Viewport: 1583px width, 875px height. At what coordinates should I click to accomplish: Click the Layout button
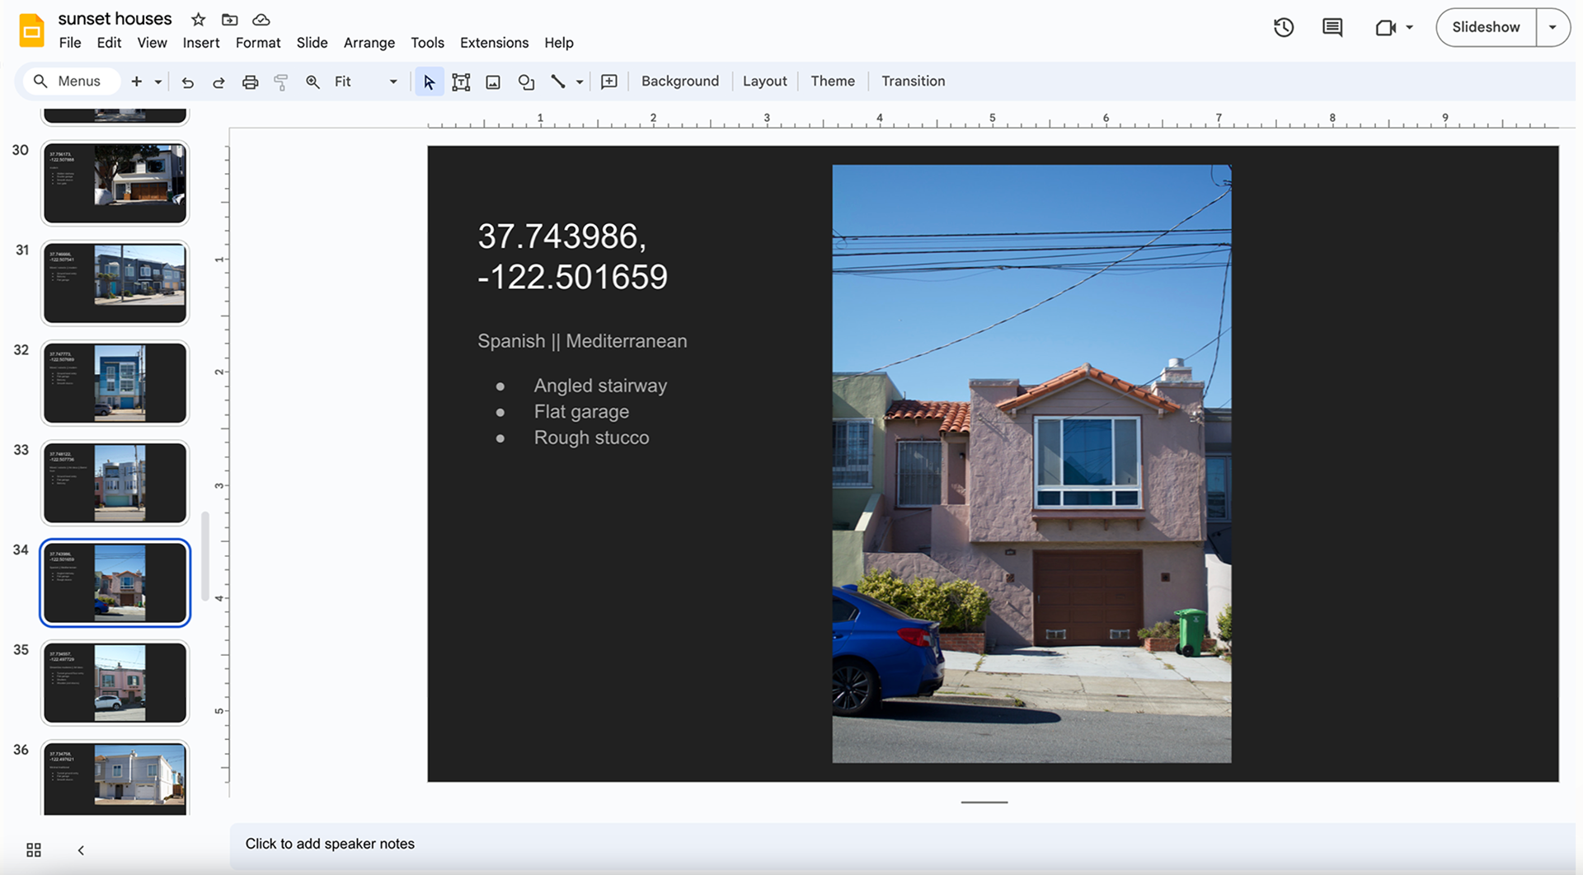[x=764, y=82]
